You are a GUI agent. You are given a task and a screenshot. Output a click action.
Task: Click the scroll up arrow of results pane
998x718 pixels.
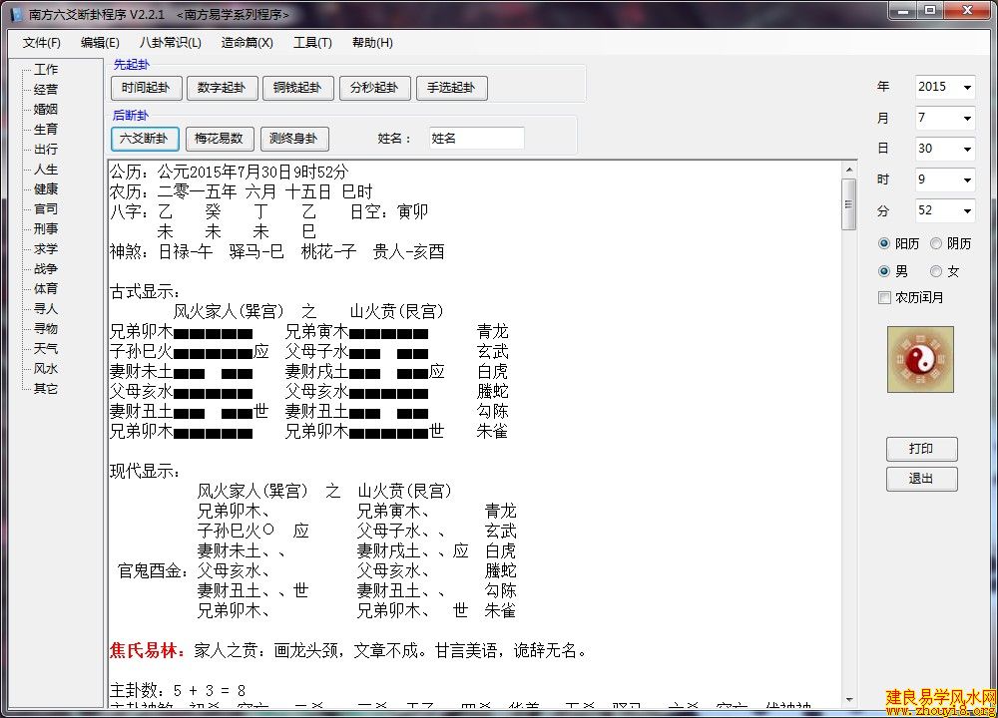849,170
